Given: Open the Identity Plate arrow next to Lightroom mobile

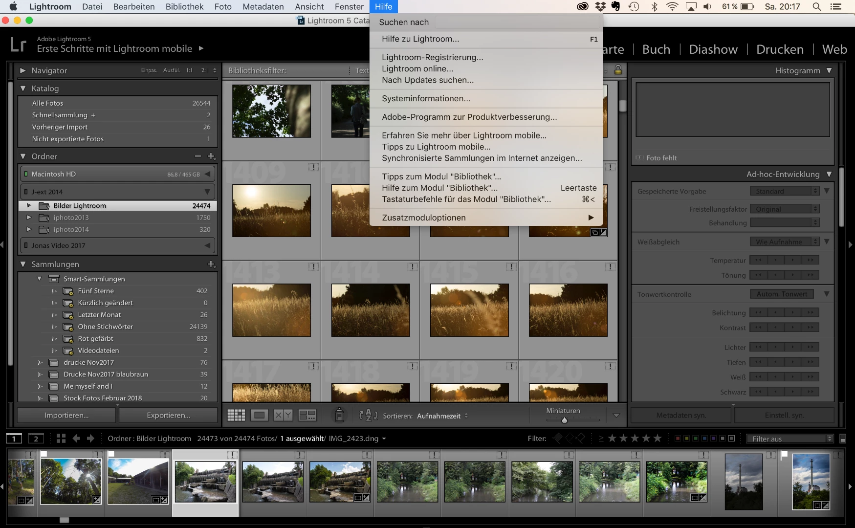Looking at the screenshot, I should (201, 48).
